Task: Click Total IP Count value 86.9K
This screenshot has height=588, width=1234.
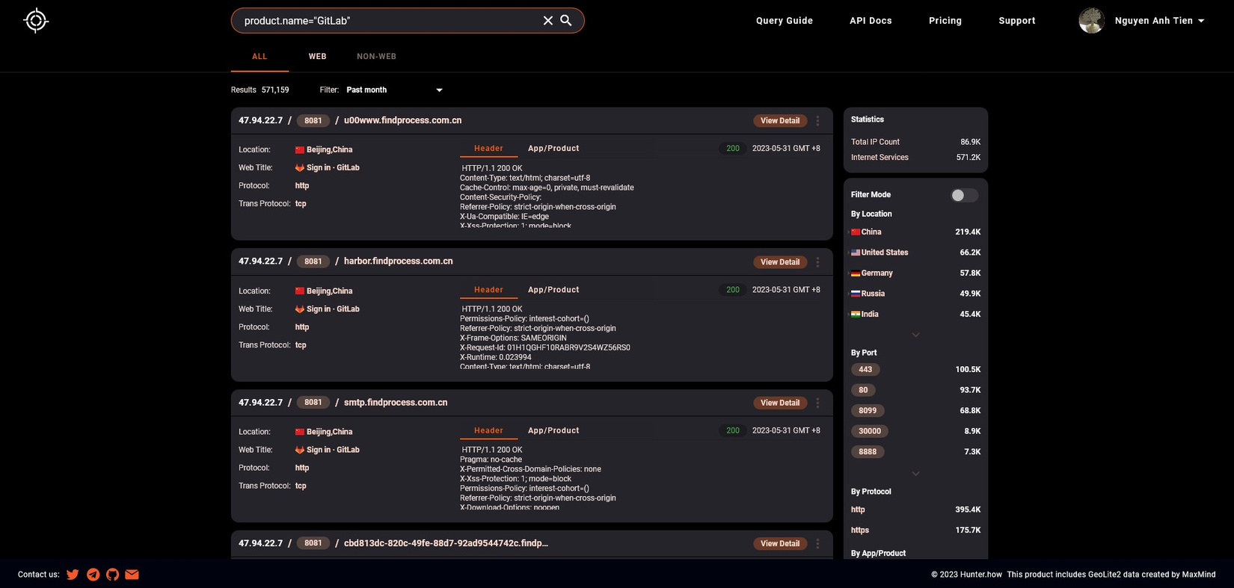Action: 970,142
